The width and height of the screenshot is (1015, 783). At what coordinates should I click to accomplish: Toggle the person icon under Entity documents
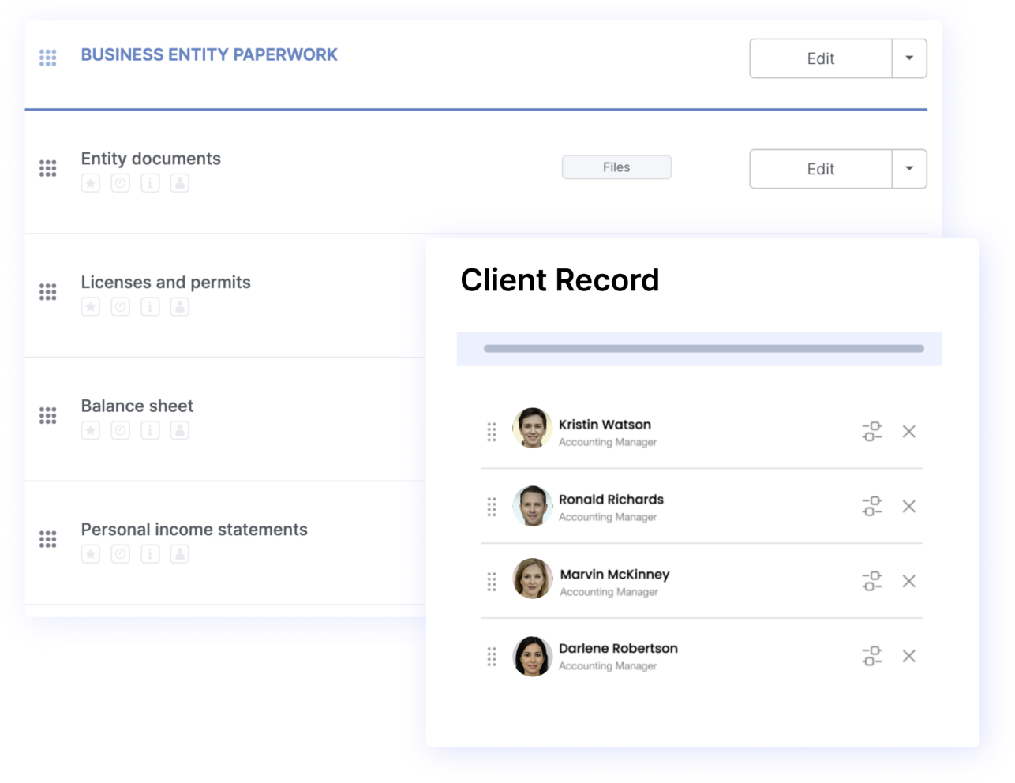click(180, 184)
